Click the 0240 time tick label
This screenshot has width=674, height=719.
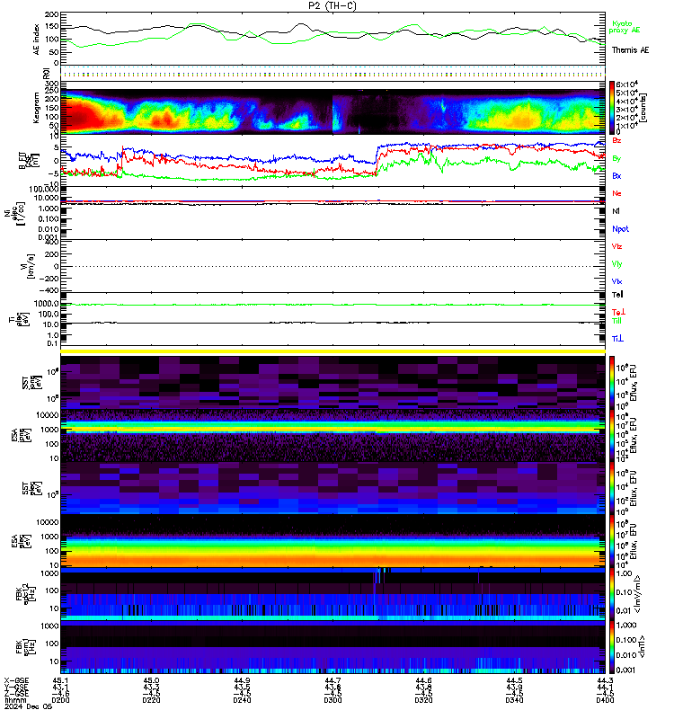point(242,700)
